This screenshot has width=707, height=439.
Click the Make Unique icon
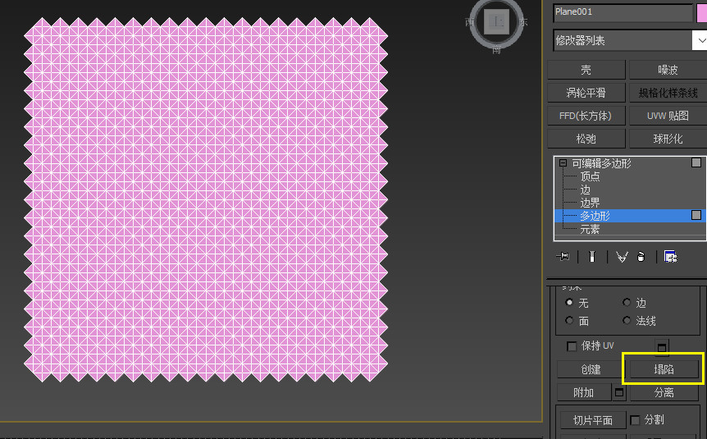tap(622, 257)
